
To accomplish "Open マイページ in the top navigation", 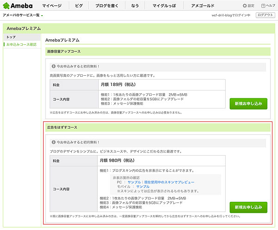I will 52,6.
